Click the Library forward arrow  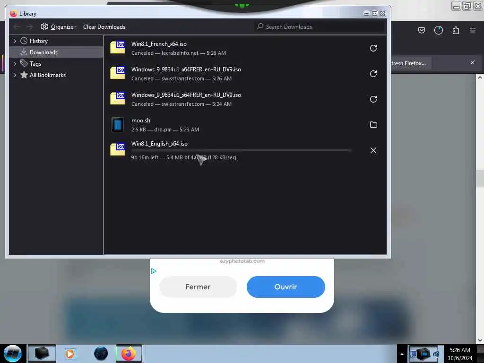(29, 27)
